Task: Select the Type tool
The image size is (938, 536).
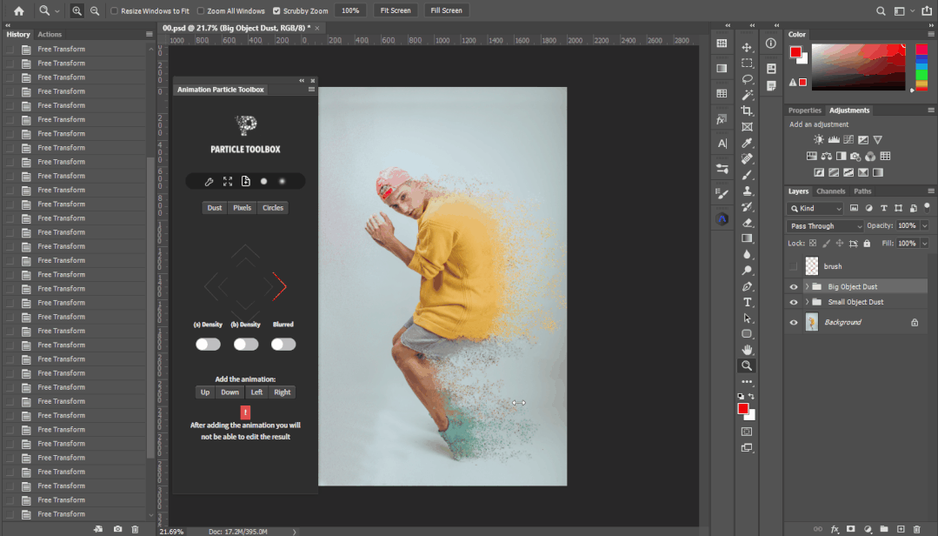Action: point(747,302)
